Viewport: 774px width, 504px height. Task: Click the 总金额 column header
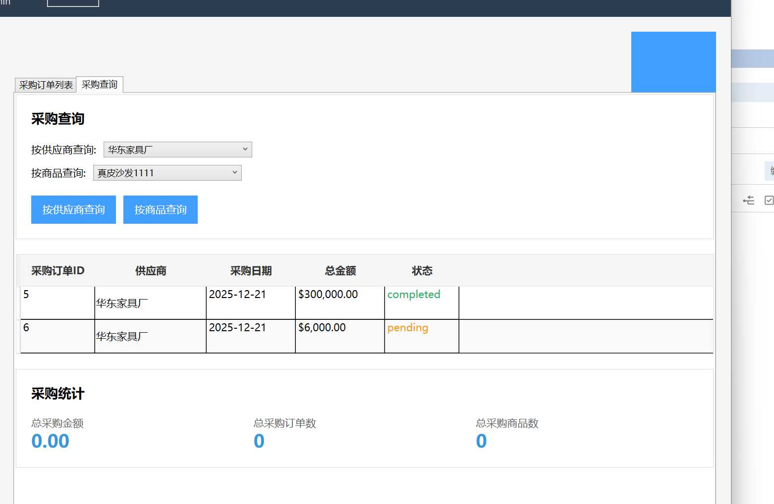click(x=340, y=271)
